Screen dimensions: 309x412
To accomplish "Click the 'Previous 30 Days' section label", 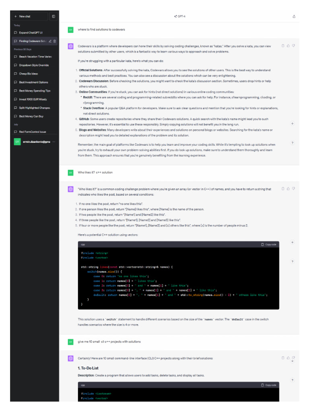I will [x=23, y=49].
